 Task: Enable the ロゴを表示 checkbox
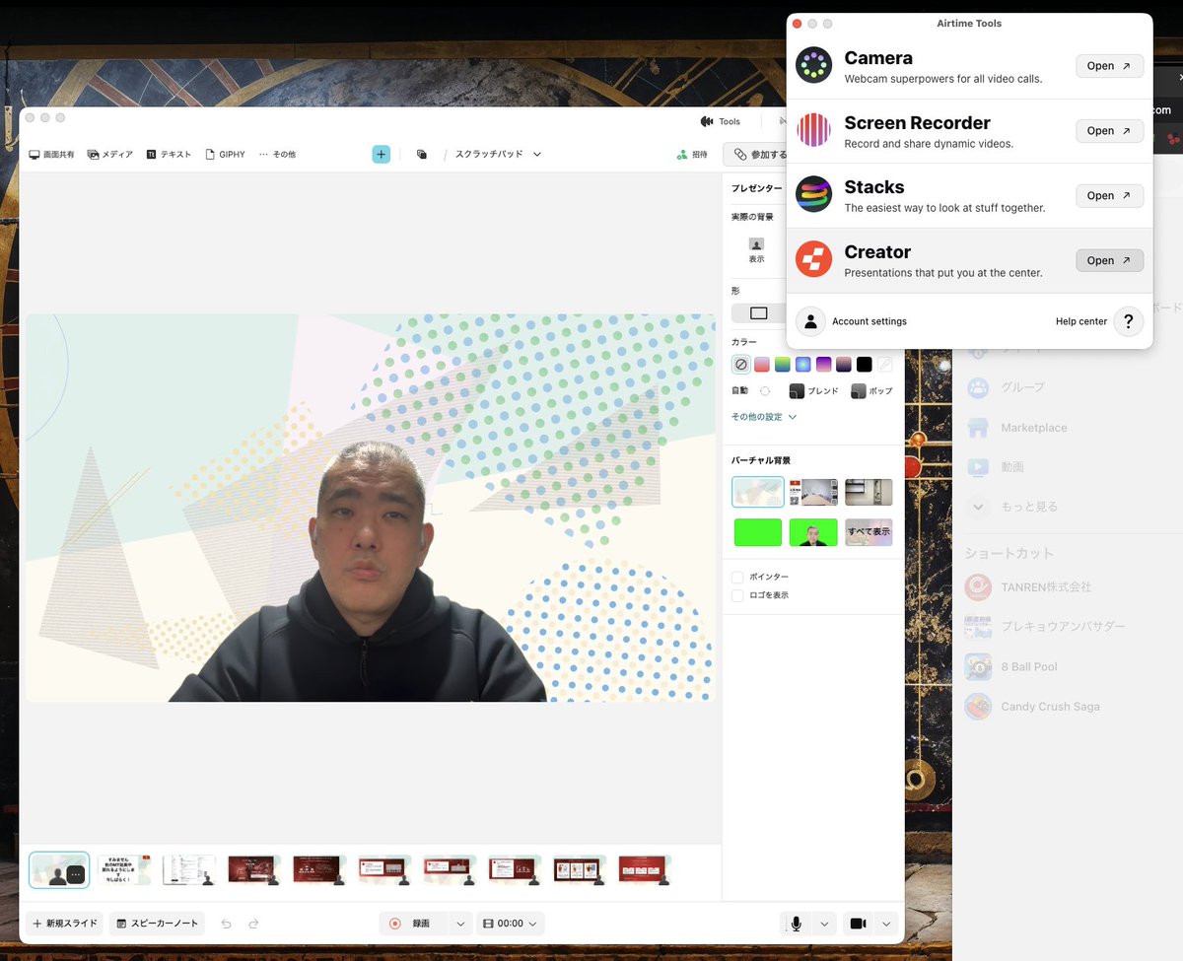[737, 595]
